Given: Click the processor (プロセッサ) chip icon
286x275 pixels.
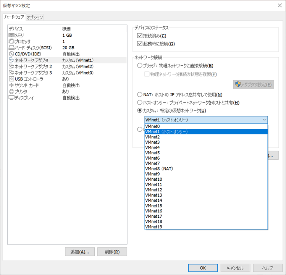Looking at the screenshot, I should pos(11,41).
